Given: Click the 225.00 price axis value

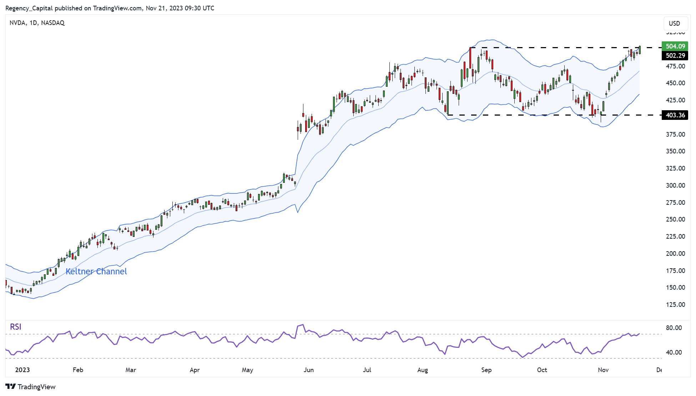Looking at the screenshot, I should click(675, 236).
